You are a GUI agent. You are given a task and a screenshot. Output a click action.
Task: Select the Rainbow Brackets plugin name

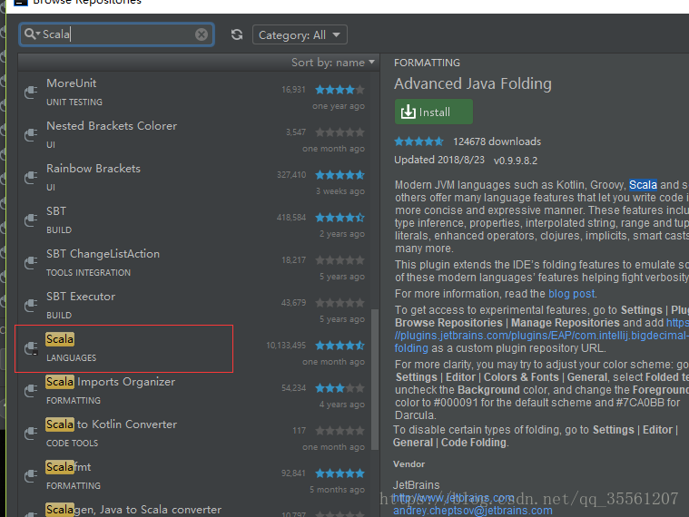tap(94, 168)
